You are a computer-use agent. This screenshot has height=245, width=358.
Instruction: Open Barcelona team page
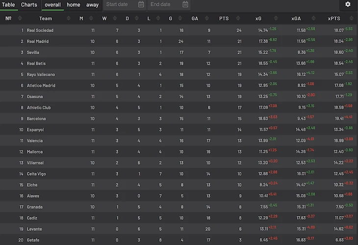[36, 119]
